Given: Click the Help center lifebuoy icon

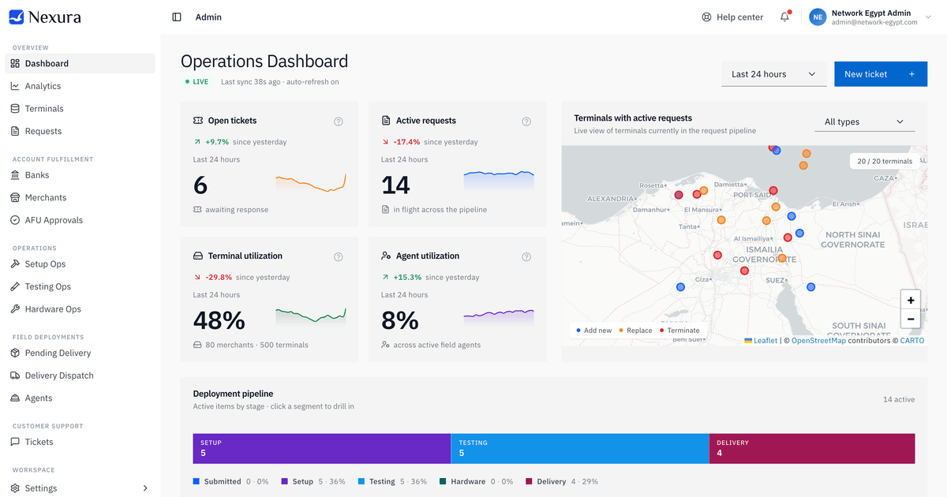Looking at the screenshot, I should (706, 17).
